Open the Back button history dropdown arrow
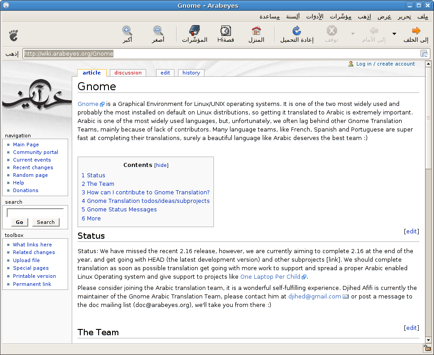 (x=394, y=34)
